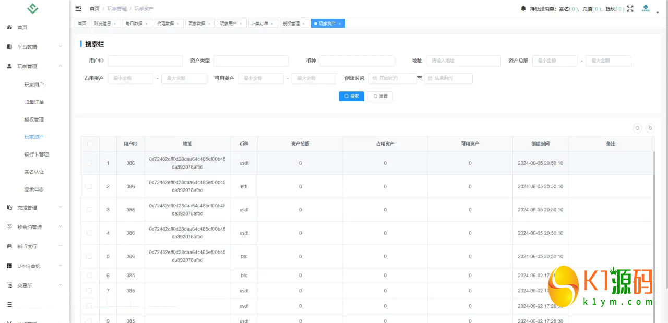Collapse the sidebar with the hamburger icon
This screenshot has width=668, height=323.
[78, 8]
